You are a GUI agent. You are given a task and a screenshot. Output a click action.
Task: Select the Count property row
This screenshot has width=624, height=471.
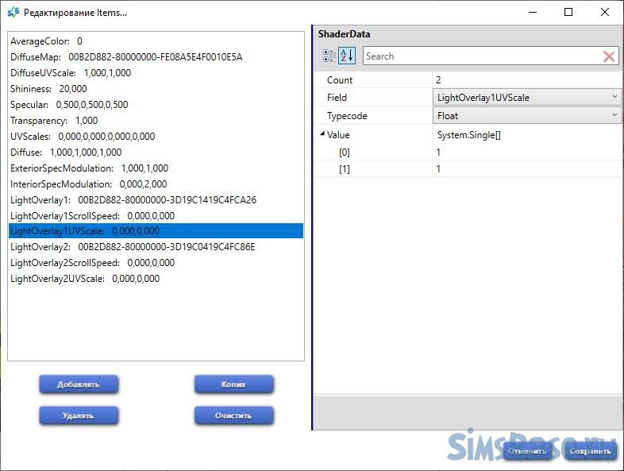point(373,80)
